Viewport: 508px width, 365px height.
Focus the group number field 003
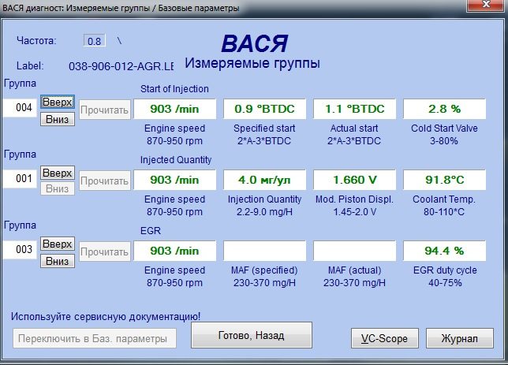[x=20, y=249]
